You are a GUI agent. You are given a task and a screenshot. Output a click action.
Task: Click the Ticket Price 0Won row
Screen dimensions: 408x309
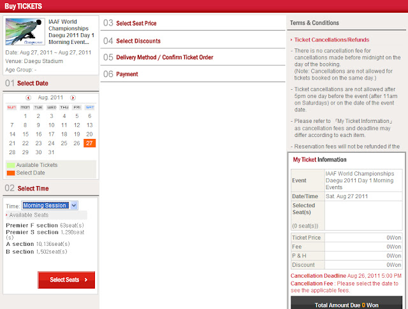click(x=347, y=238)
